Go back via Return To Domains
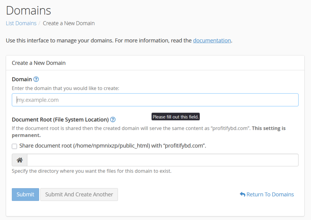Image resolution: width=311 pixels, height=220 pixels. tap(267, 195)
